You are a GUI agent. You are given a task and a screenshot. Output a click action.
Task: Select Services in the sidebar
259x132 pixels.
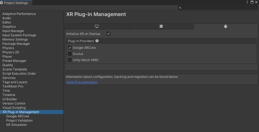tap(9, 78)
